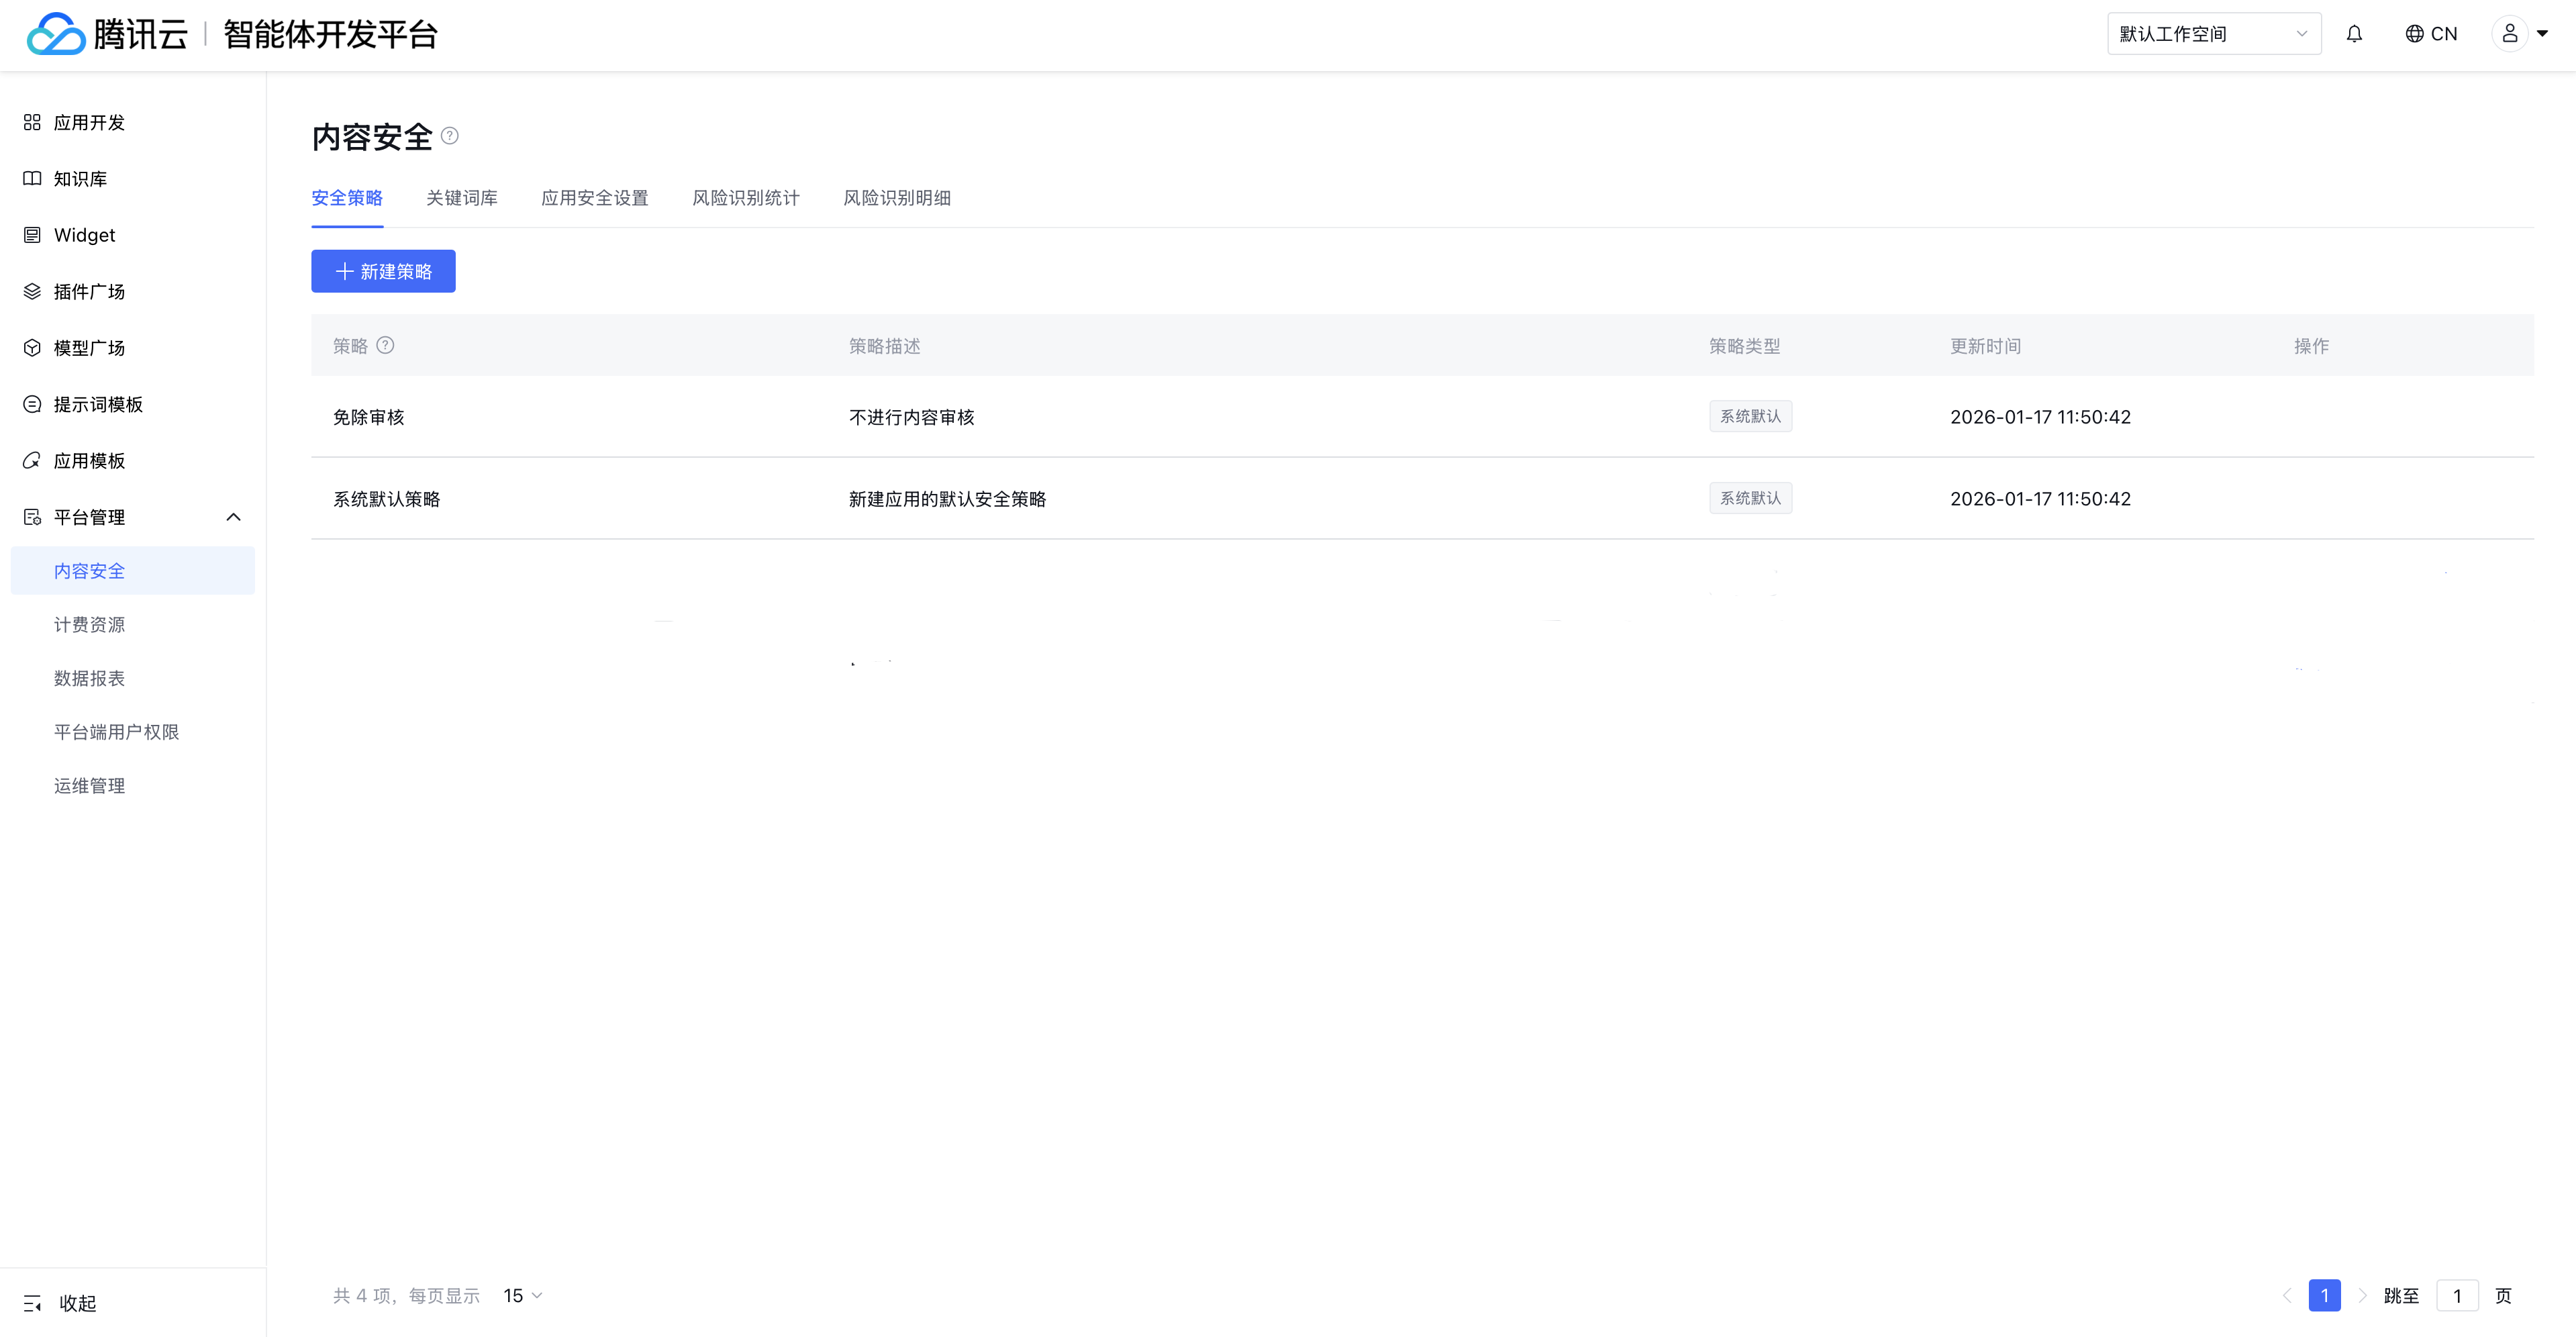Click the jump-to page number input
Image resolution: width=2576 pixels, height=1337 pixels.
(x=2456, y=1296)
